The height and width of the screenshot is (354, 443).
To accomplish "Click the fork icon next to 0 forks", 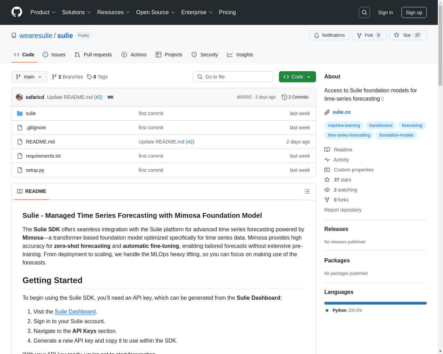I will (x=327, y=200).
